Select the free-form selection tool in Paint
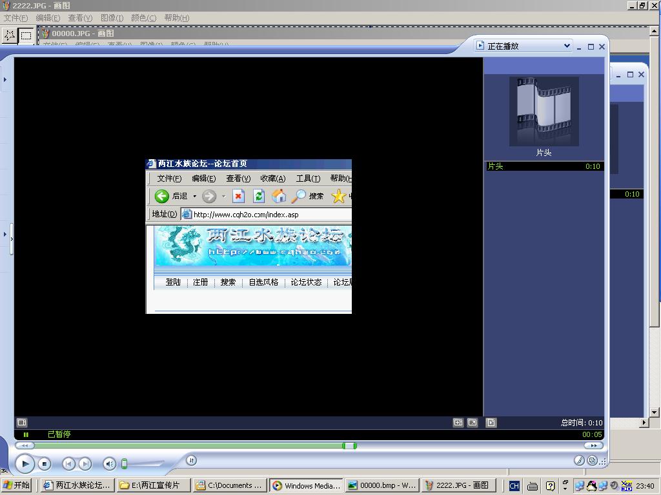The width and height of the screenshot is (661, 495). [x=10, y=35]
